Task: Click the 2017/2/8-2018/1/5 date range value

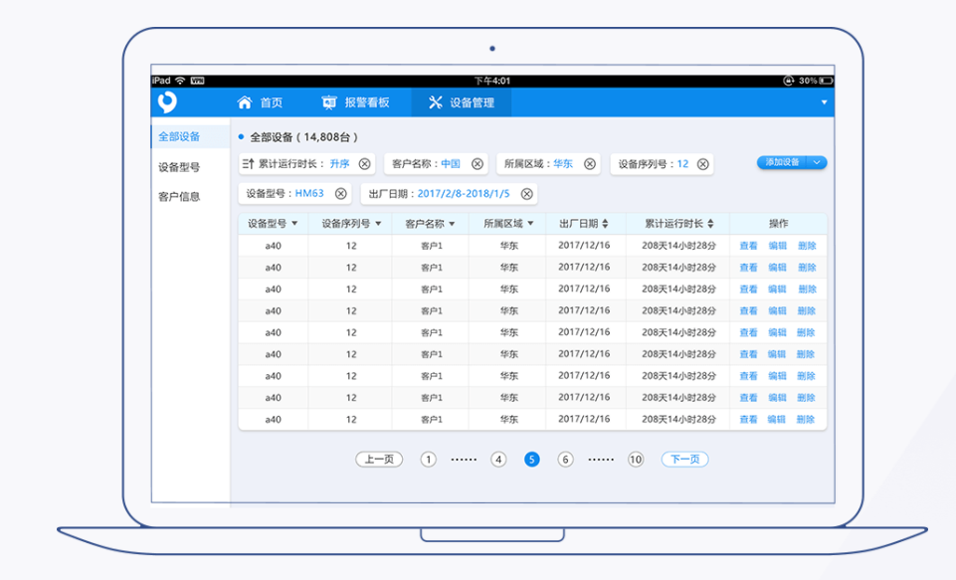Action: [x=464, y=193]
